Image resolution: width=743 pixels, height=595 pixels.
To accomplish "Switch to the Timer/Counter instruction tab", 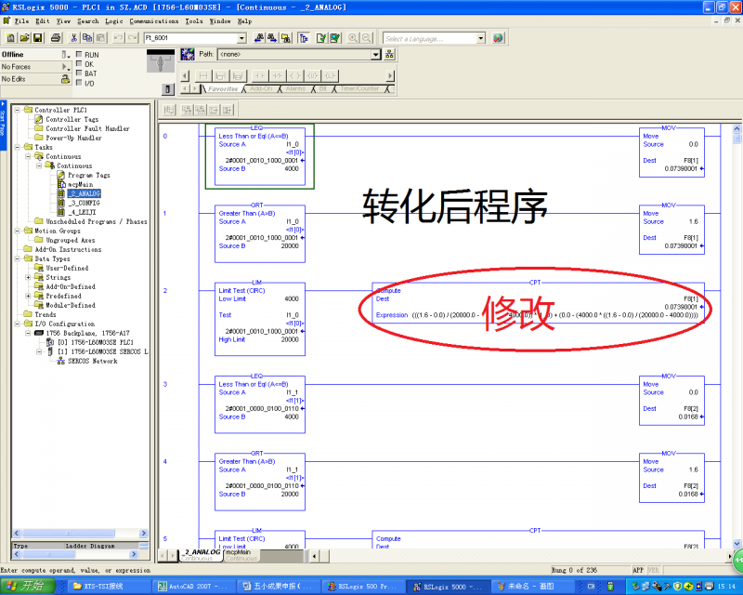I will click(x=358, y=89).
